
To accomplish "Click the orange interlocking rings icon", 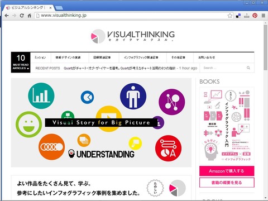I will click(52, 147).
